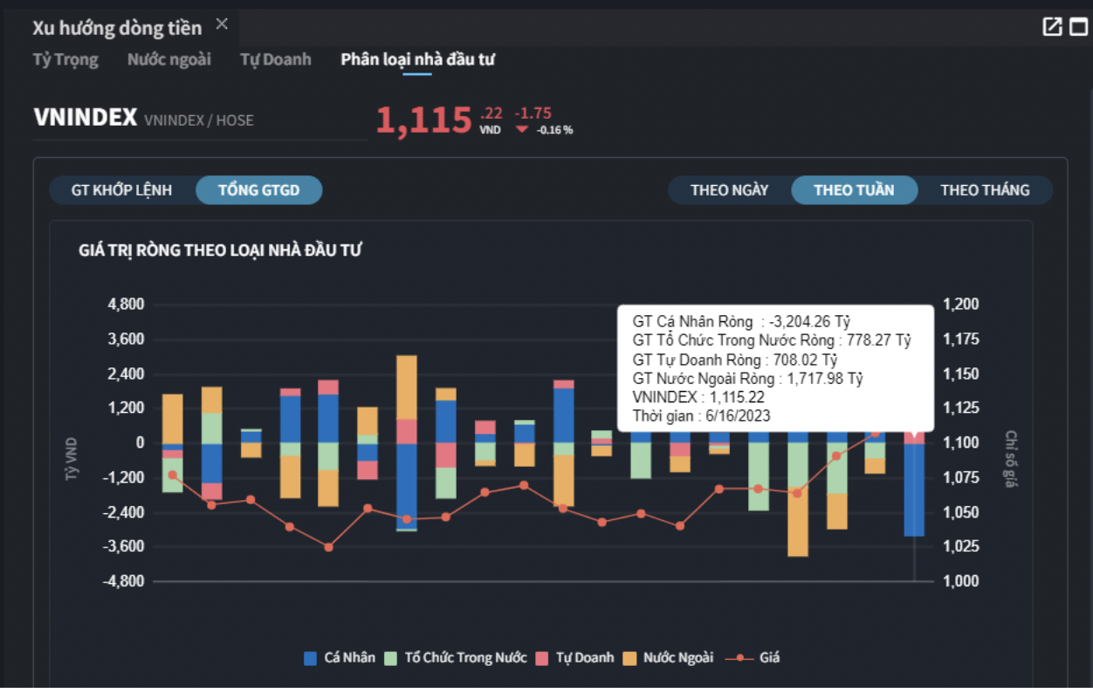Click the red down-triangle price change icon
1093x693 pixels.
522,129
